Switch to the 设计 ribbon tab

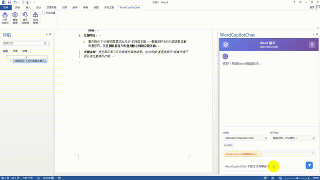pyautogui.click(x=38, y=7)
